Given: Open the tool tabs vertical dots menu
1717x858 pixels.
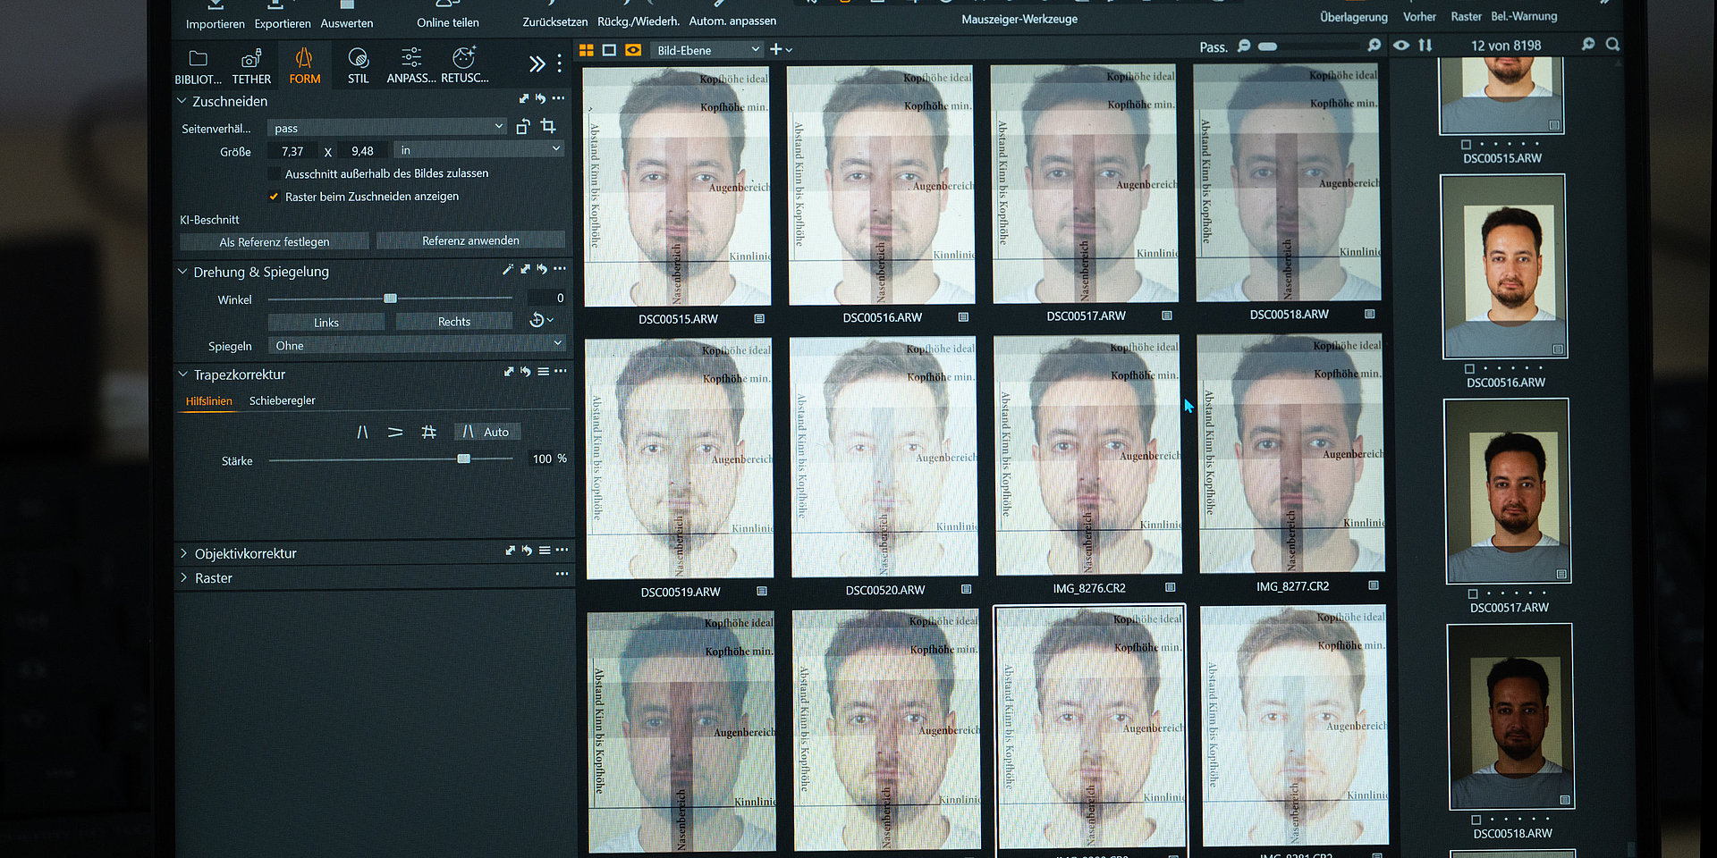Looking at the screenshot, I should 560,63.
